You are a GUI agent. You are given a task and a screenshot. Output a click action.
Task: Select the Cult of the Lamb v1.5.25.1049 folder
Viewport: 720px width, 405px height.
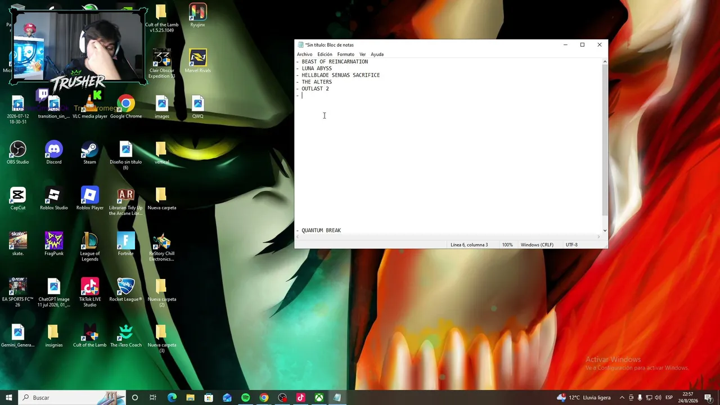click(161, 19)
